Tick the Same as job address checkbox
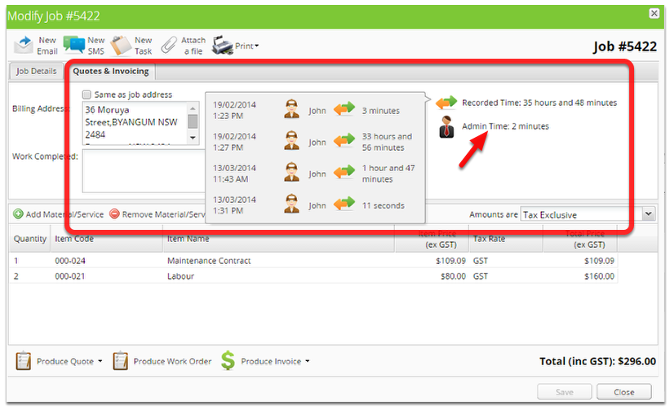 [87, 95]
